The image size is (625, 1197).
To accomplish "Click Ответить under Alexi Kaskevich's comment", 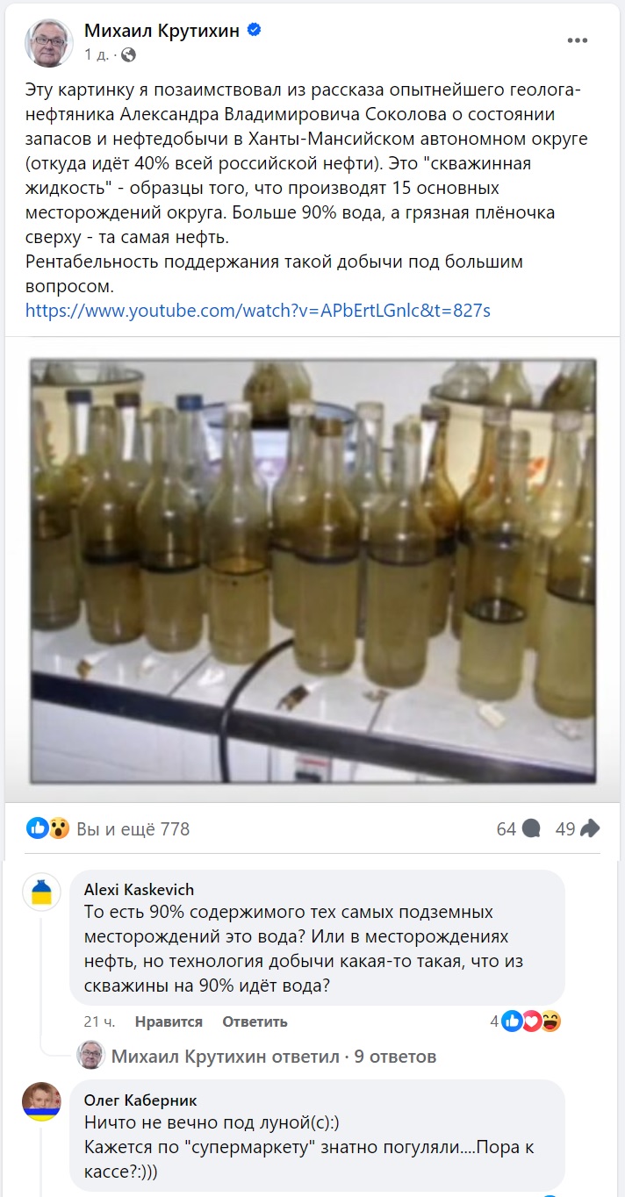I will coord(255,1021).
